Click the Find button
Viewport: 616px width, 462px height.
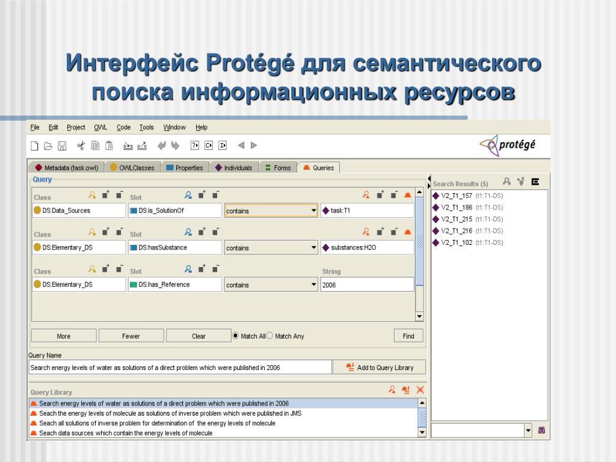point(408,336)
